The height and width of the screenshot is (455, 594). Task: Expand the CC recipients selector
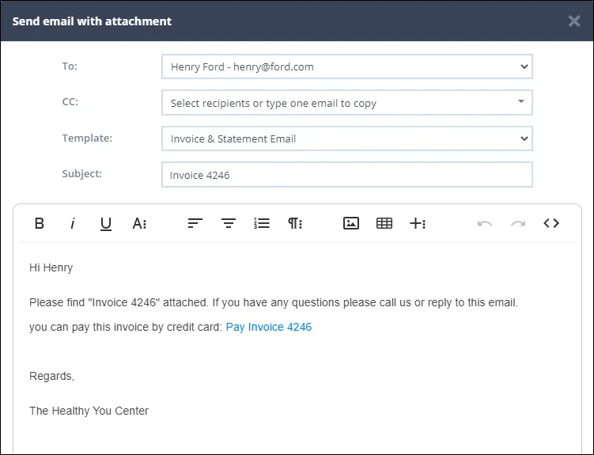click(x=347, y=102)
